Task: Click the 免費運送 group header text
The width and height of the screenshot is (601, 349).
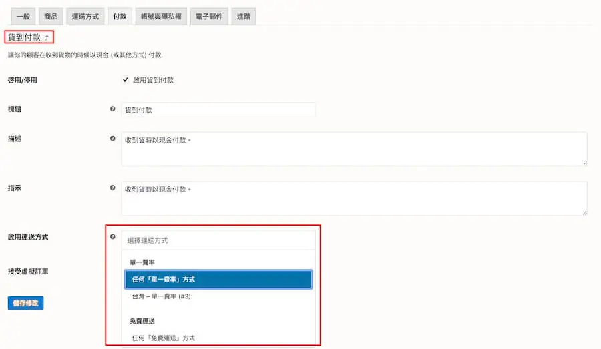Action: point(142,321)
